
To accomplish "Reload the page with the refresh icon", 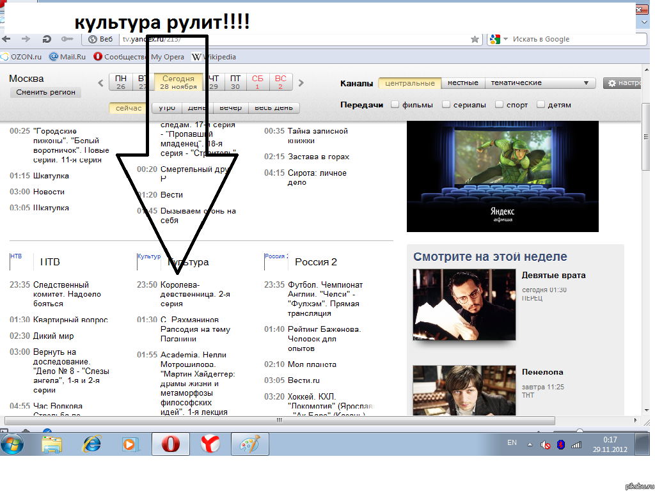I will click(46, 39).
